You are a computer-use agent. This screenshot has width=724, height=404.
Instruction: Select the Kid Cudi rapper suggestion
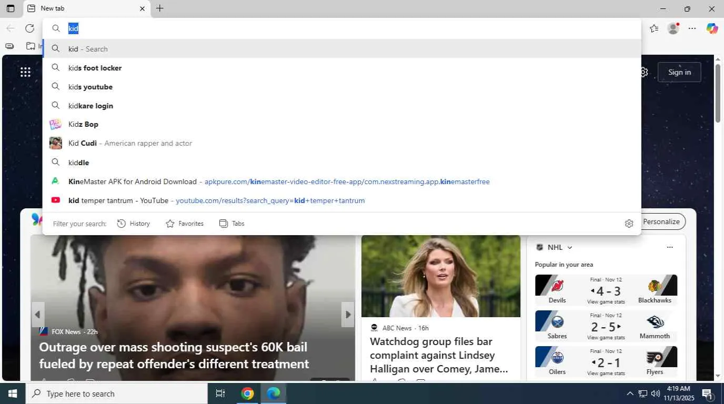(x=342, y=143)
